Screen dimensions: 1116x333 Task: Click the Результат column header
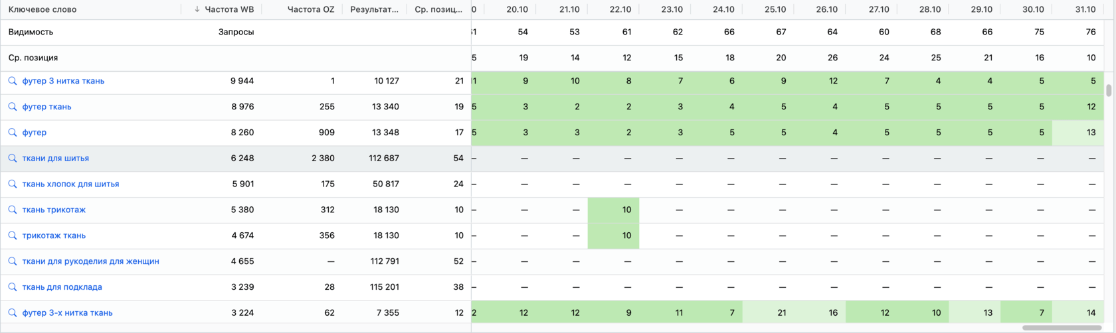pyautogui.click(x=374, y=9)
